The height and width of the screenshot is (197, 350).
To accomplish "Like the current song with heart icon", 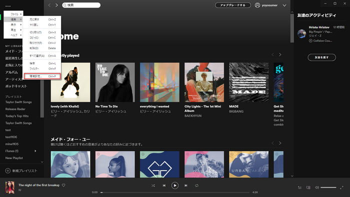I will click(x=63, y=185).
